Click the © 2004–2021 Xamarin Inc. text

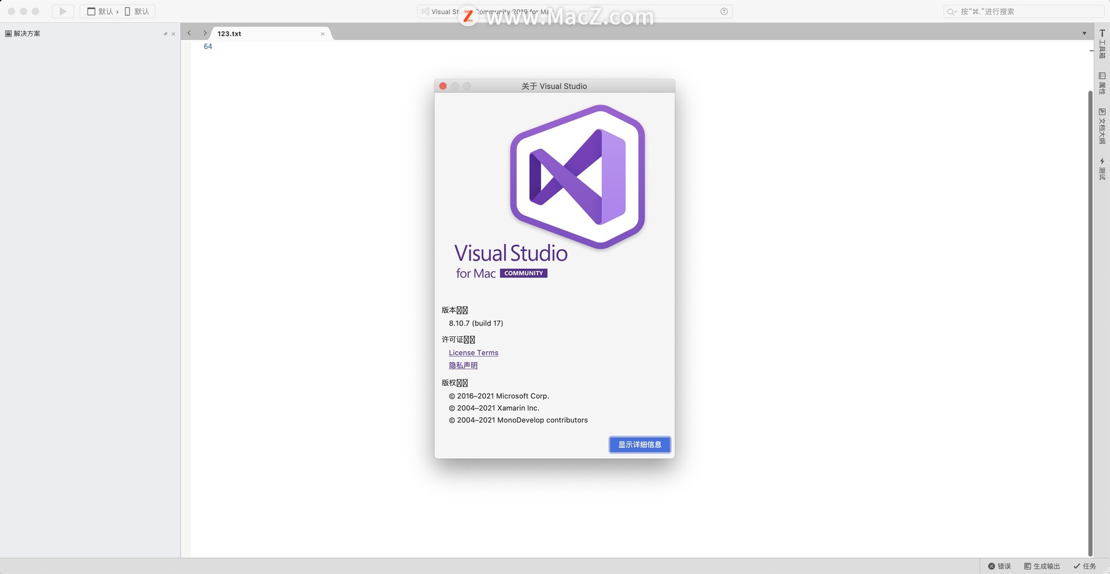click(x=494, y=408)
